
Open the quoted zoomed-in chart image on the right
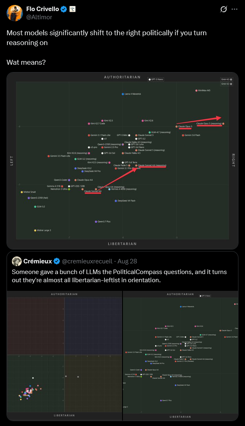click(x=180, y=356)
